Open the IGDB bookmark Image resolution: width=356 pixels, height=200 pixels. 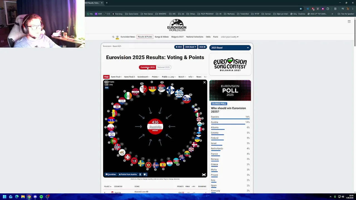pyautogui.click(x=98, y=14)
